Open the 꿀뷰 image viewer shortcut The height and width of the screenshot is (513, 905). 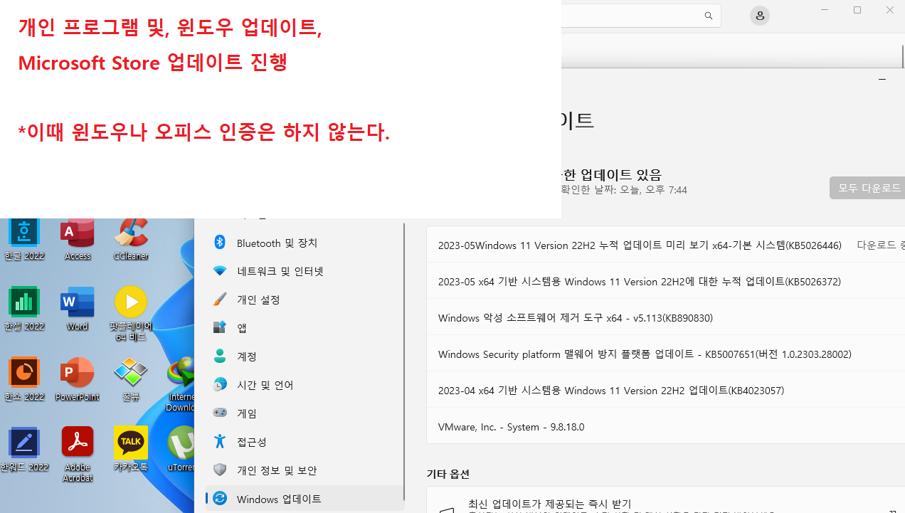131,380
